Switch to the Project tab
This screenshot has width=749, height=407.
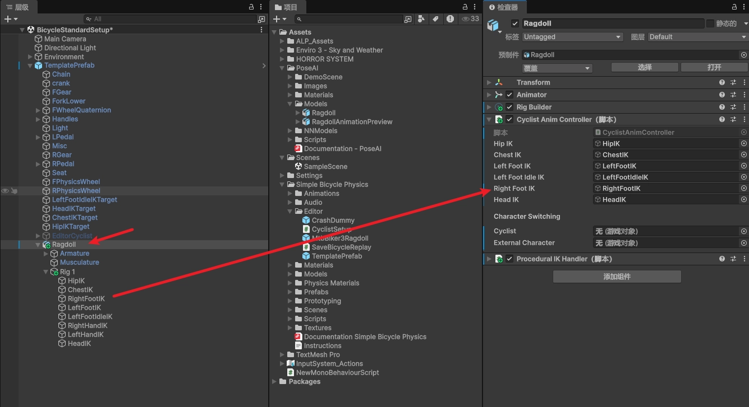[x=287, y=7]
